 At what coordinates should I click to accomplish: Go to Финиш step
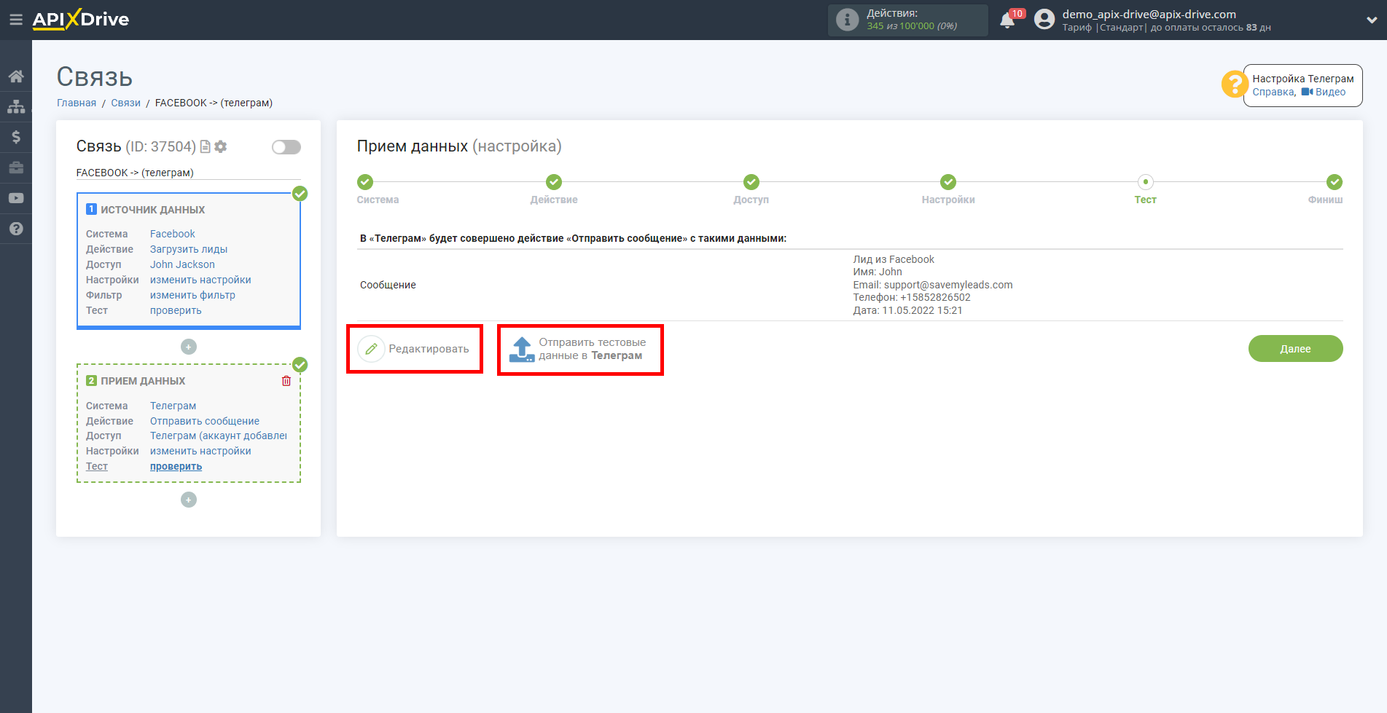[1335, 182]
